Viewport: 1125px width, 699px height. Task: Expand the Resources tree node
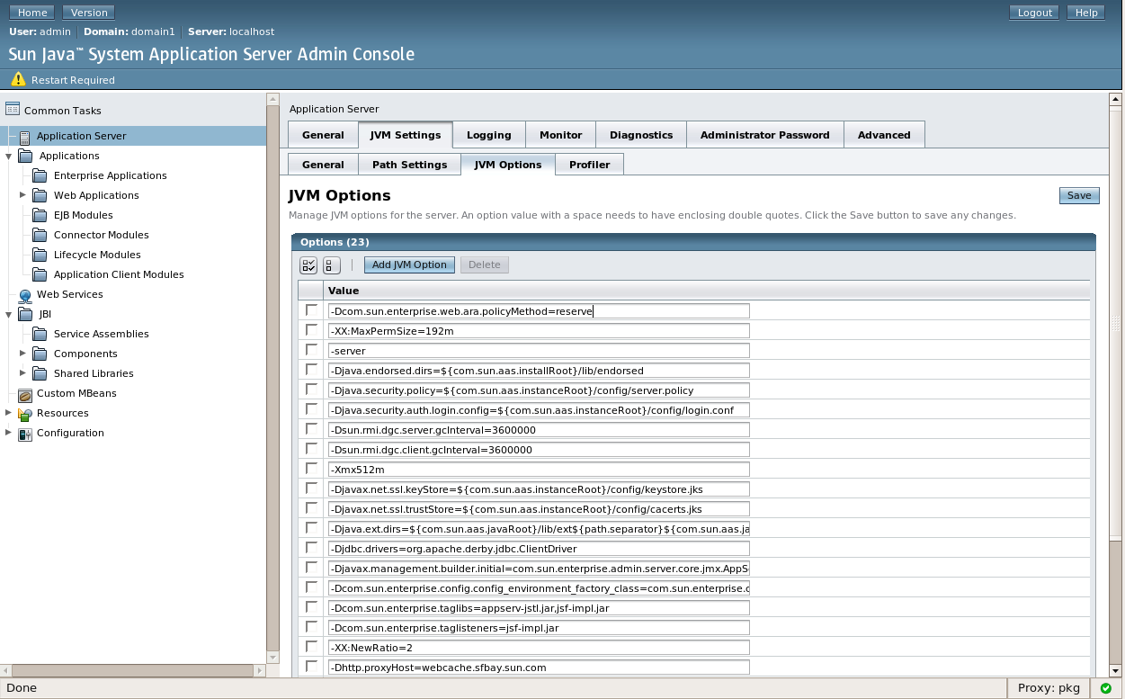pyautogui.click(x=9, y=412)
